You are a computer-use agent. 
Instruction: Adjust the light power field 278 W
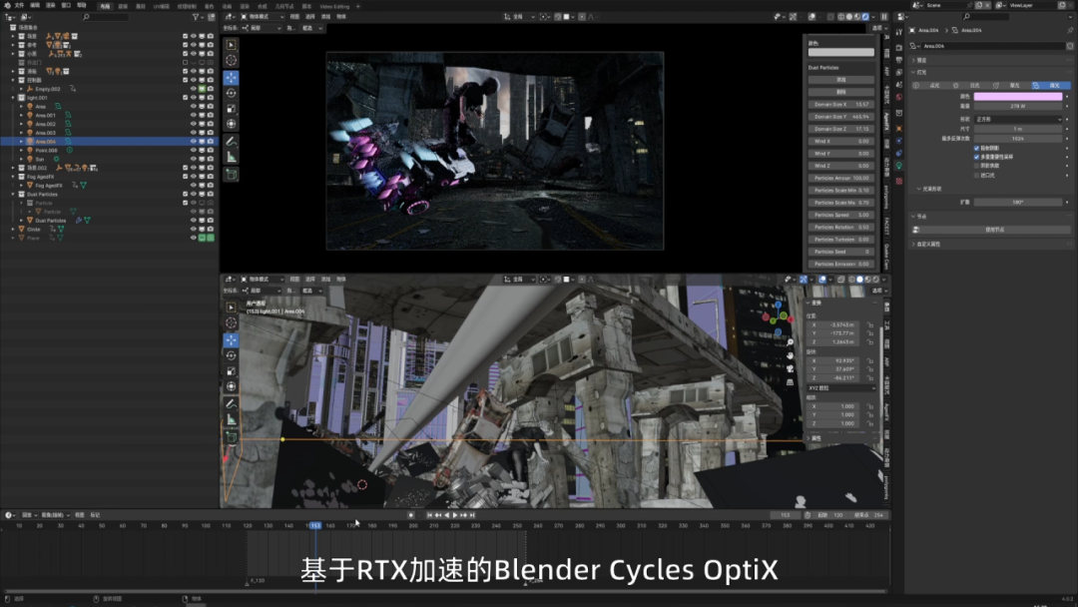pos(1018,107)
